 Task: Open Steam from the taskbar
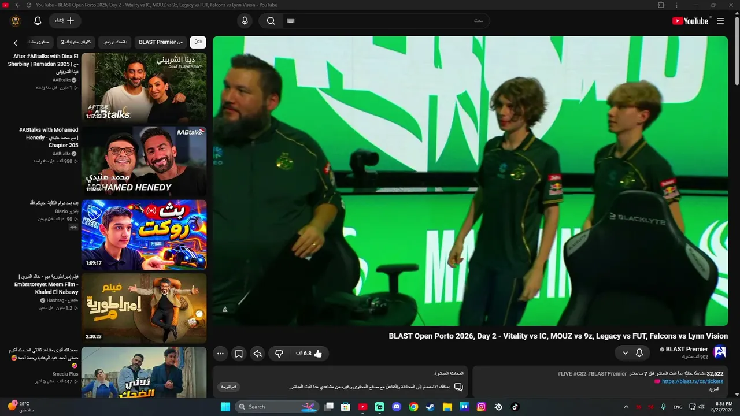tap(430, 407)
